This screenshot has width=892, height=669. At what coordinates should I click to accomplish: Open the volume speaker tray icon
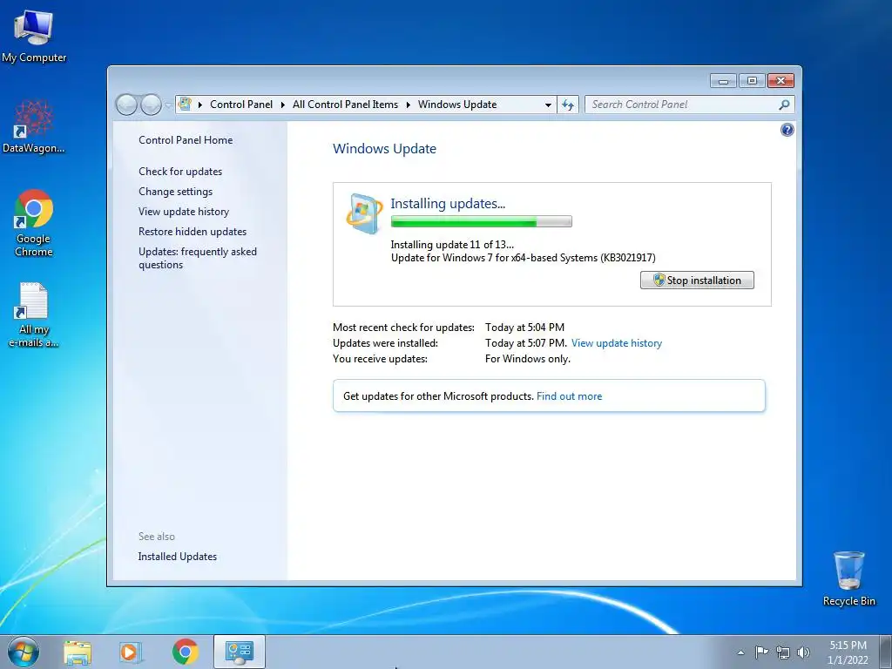(803, 652)
